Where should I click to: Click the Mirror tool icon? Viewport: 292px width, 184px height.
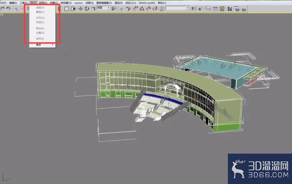194,9
